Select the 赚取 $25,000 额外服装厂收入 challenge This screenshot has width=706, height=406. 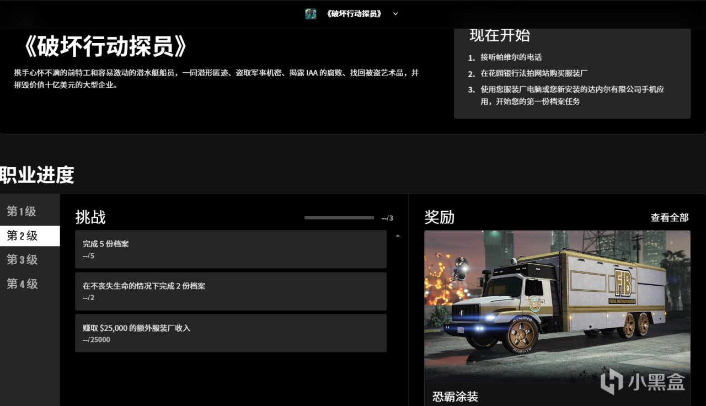(231, 333)
